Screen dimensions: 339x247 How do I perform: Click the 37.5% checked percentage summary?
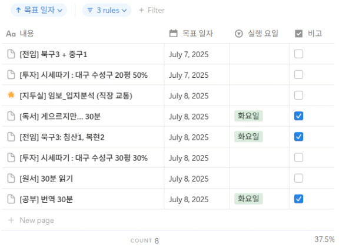point(324,239)
